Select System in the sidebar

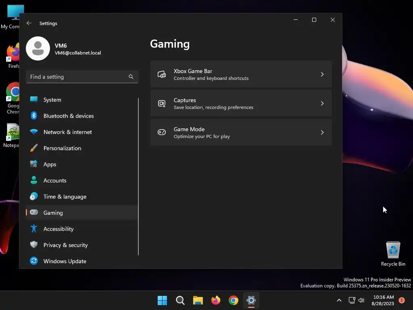coord(81,100)
